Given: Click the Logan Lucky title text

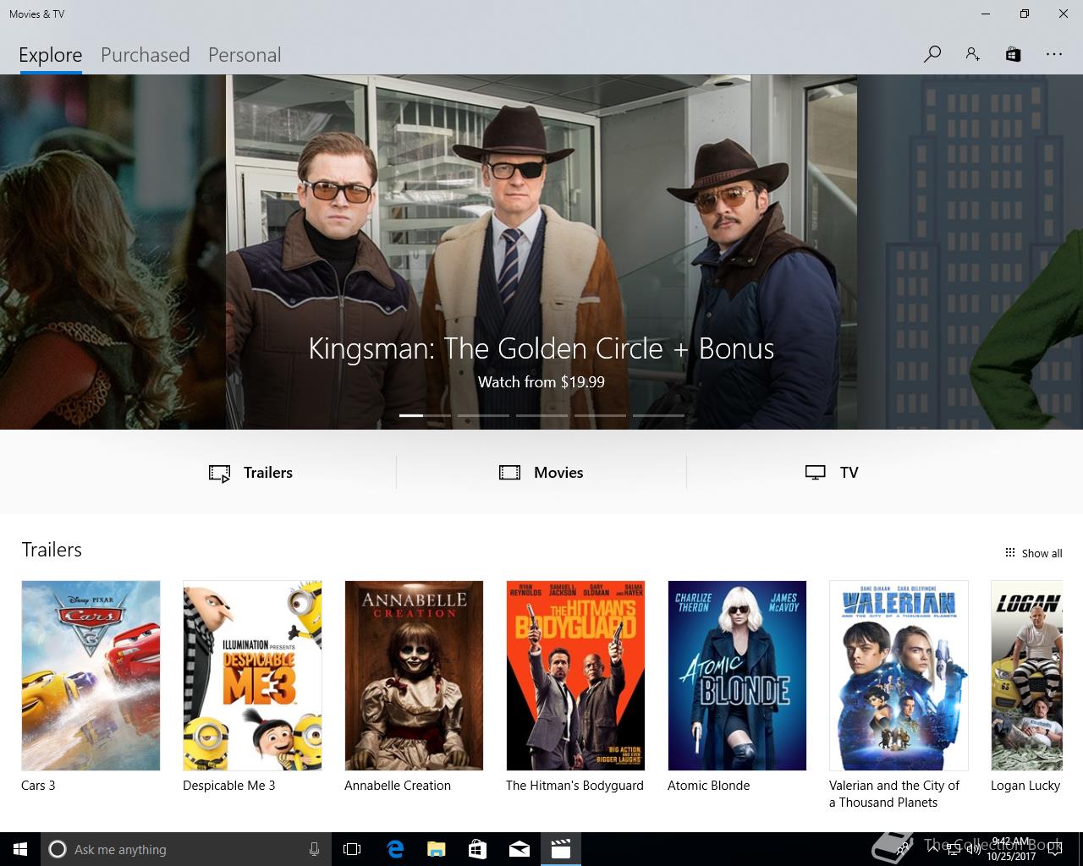Looking at the screenshot, I should click(x=1025, y=786).
